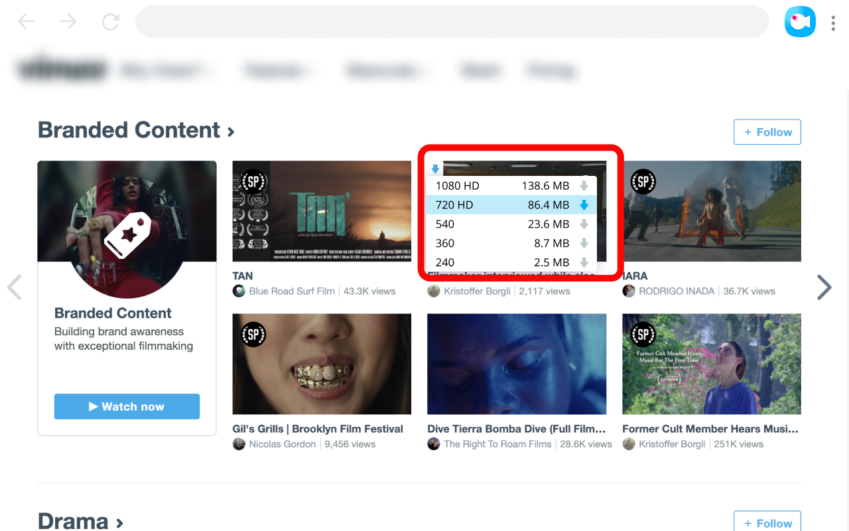Follow the Drama channel
The width and height of the screenshot is (849, 531).
coord(767,523)
